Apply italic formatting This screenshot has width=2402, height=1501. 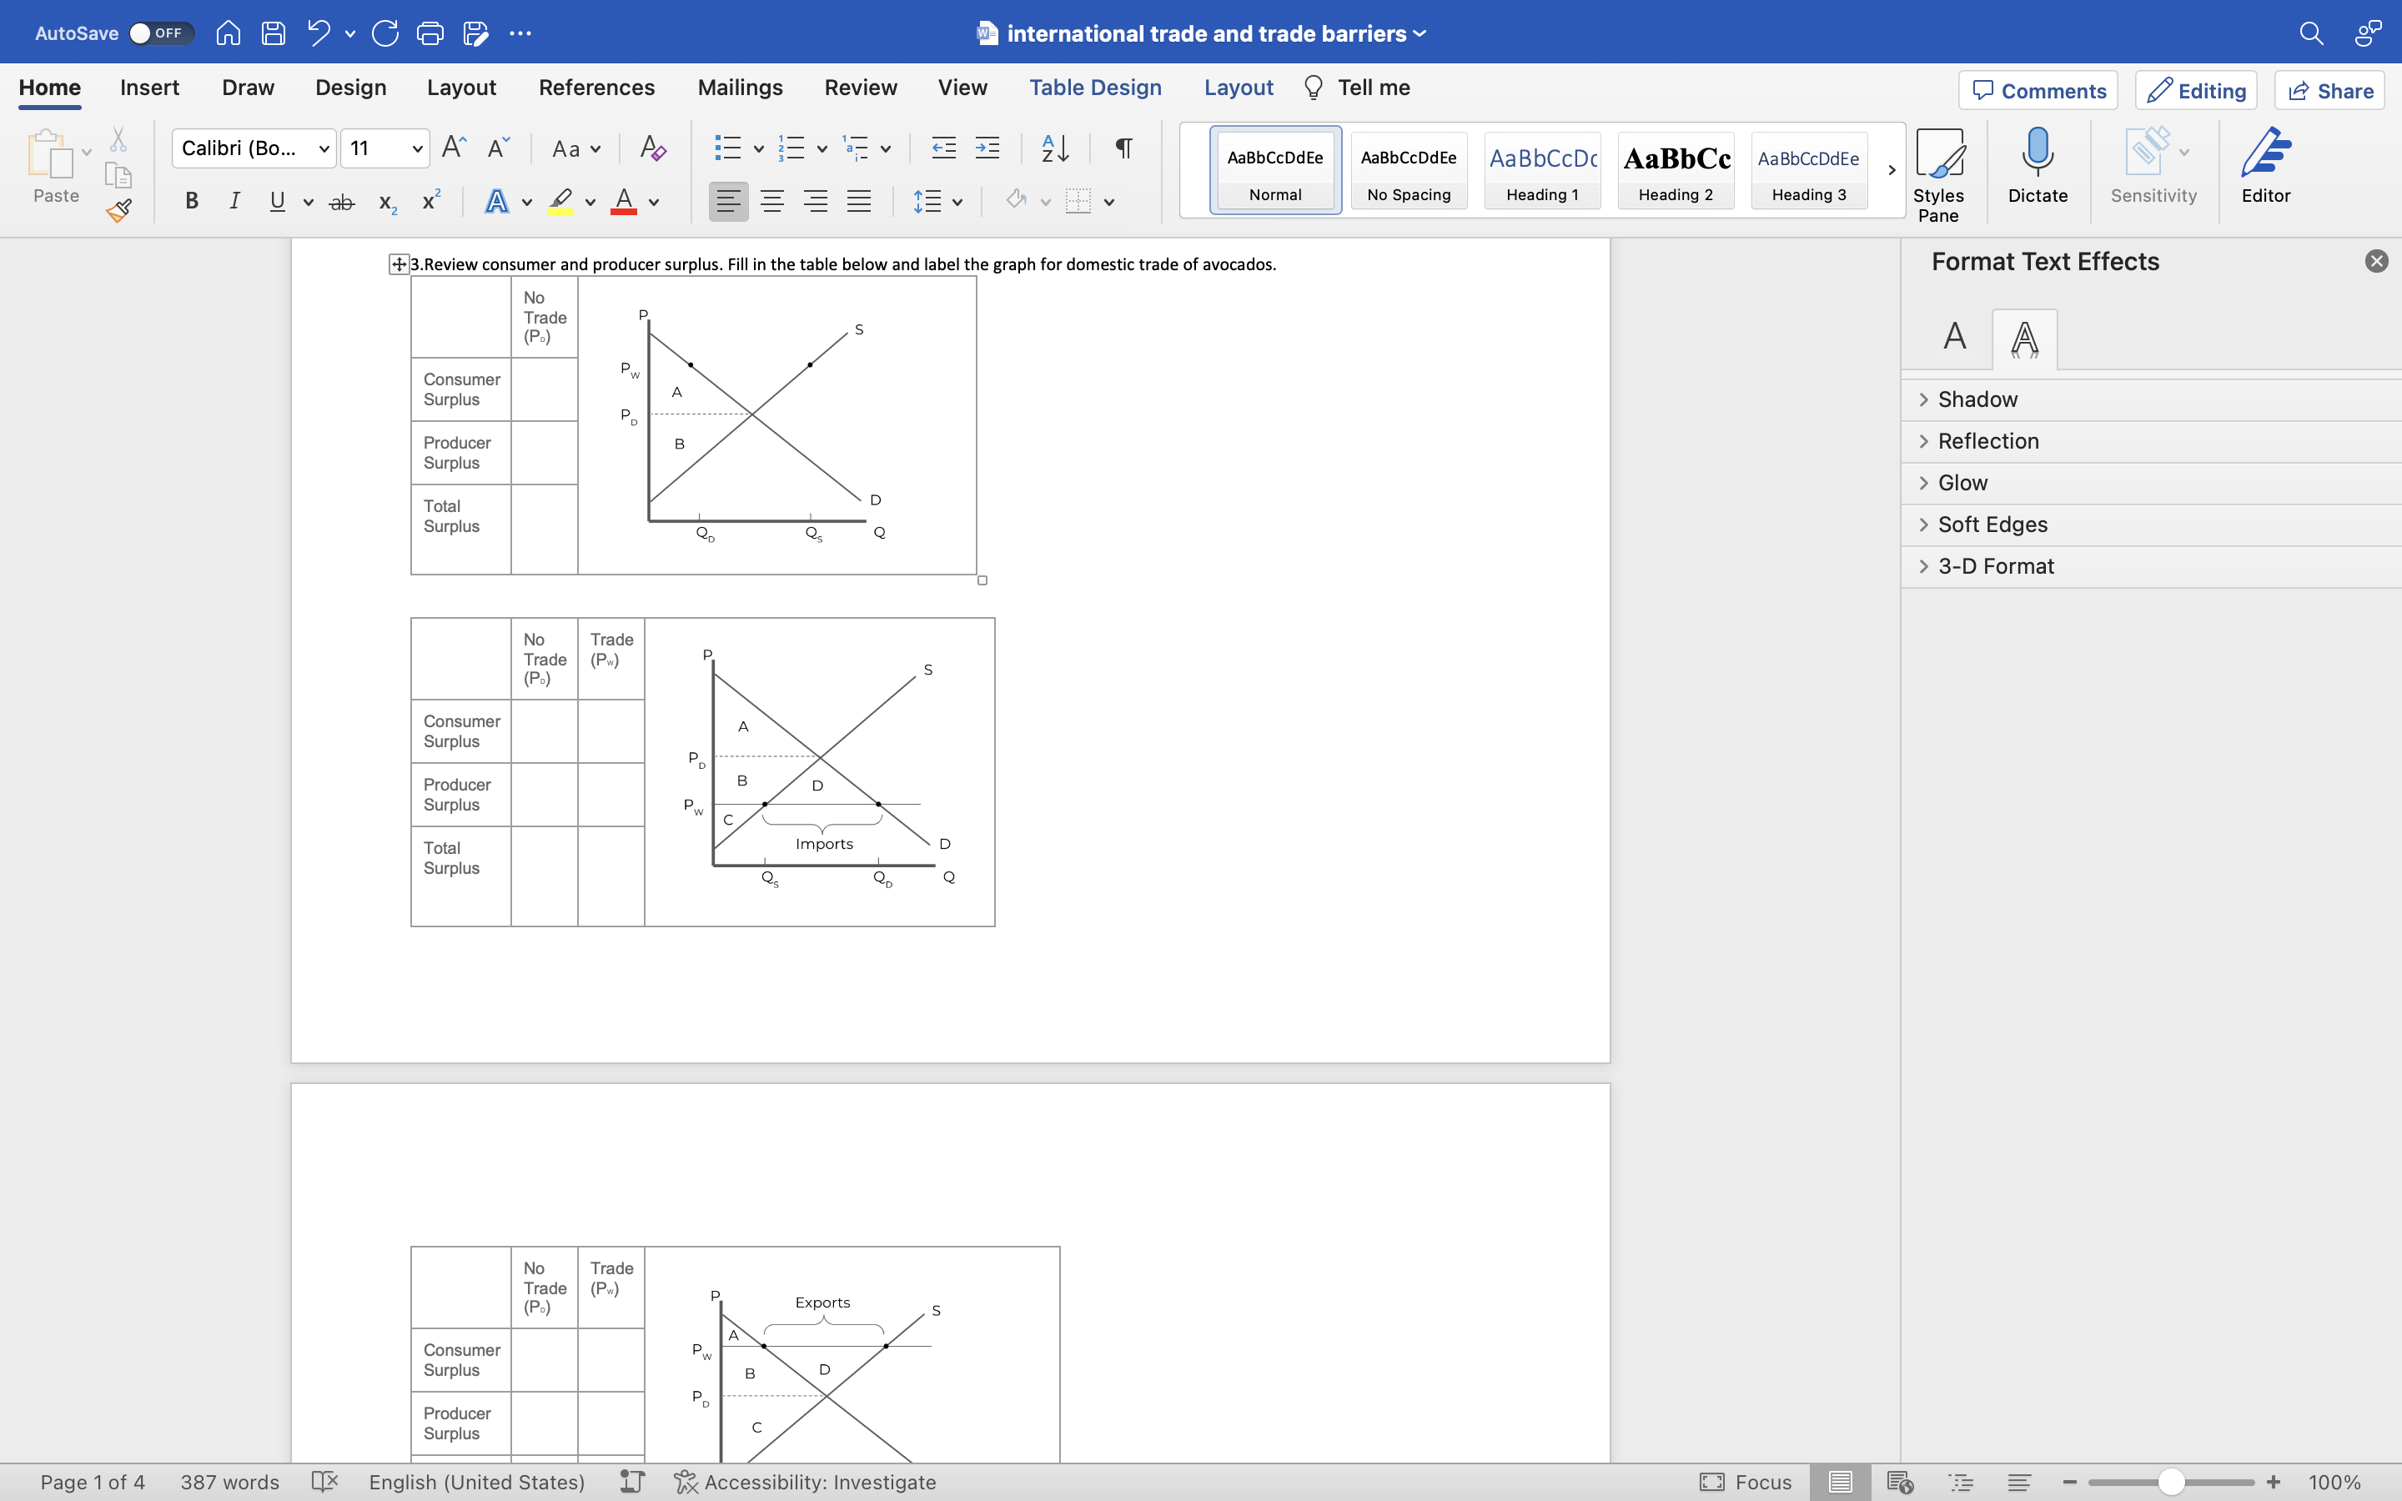click(234, 202)
